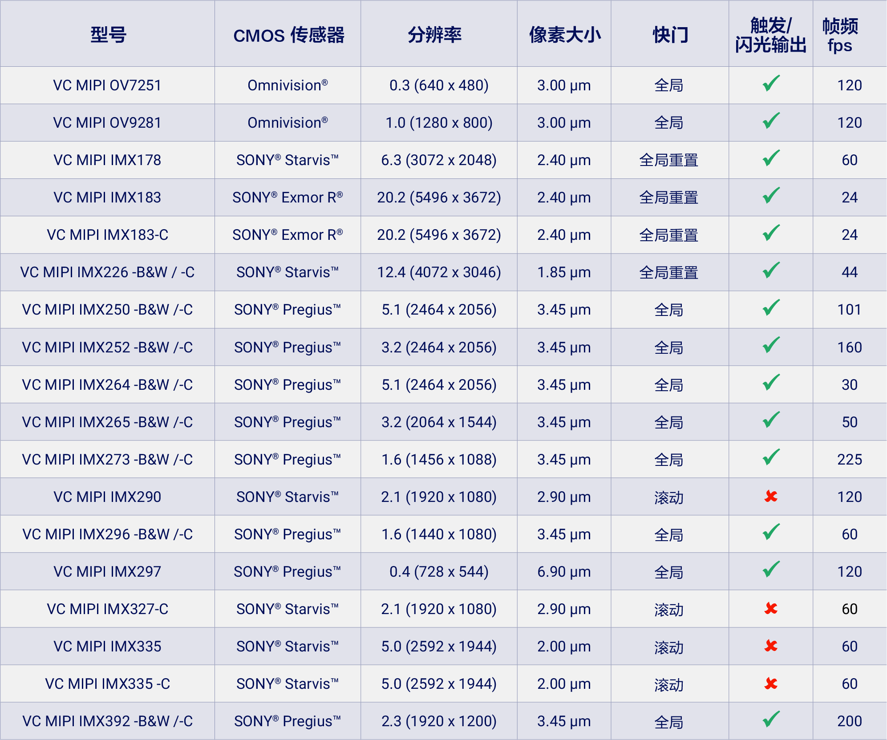Select the VC MIPI IMX392 -B&W /-C cell

click(x=107, y=721)
